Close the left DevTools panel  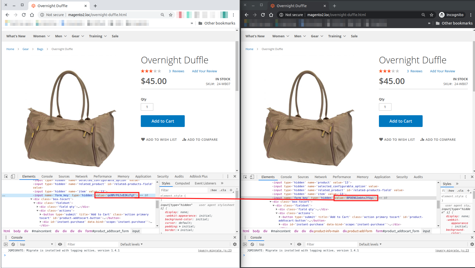coord(235,176)
